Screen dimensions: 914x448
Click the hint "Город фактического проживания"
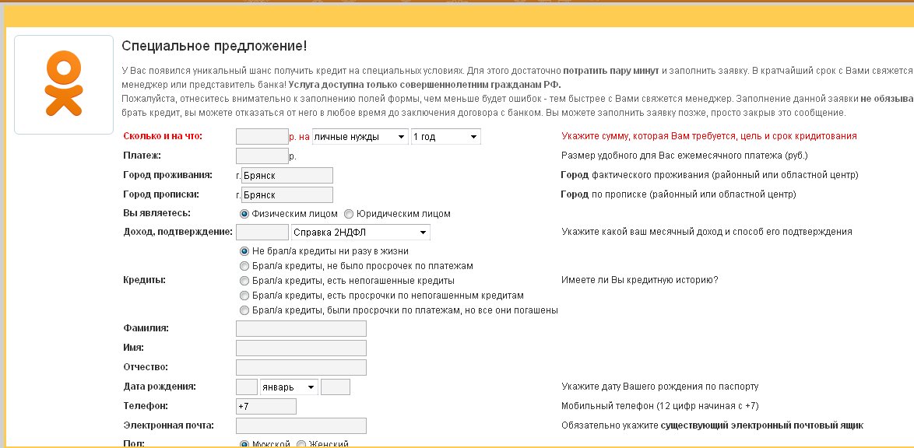pyautogui.click(x=709, y=175)
